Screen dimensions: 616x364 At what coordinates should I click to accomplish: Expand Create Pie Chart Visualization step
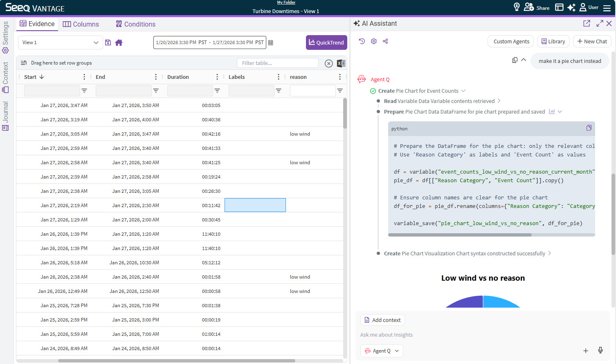[549, 253]
